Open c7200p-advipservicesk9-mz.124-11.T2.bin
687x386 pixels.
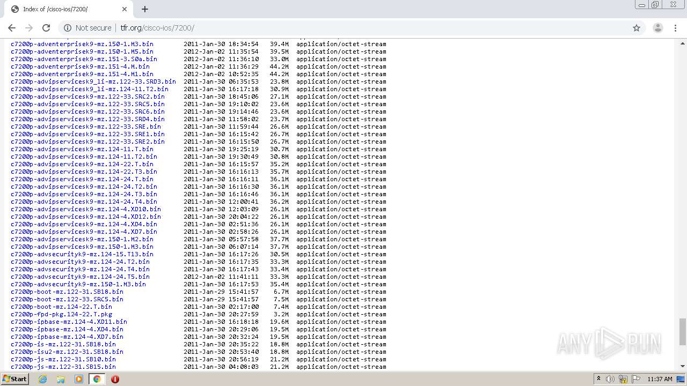pyautogui.click(x=84, y=157)
